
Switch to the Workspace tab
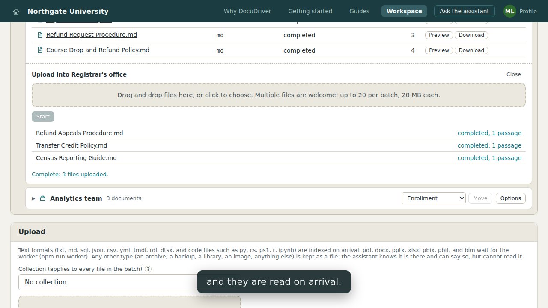404,12
